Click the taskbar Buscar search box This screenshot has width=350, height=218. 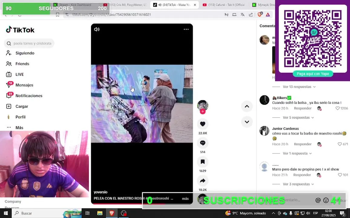(47, 213)
